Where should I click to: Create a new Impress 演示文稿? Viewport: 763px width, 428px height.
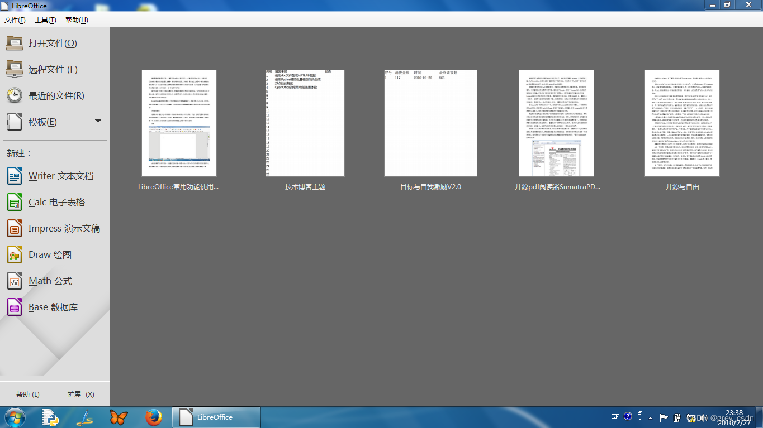54,228
